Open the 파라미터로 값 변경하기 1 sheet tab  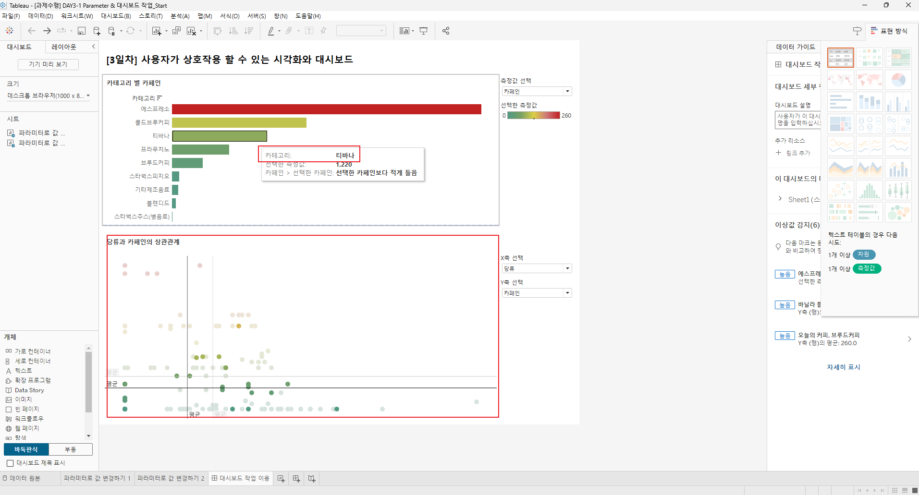coord(97,478)
